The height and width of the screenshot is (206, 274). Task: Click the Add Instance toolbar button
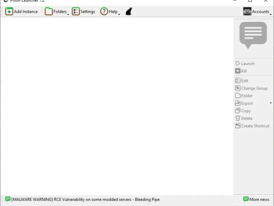pyautogui.click(x=22, y=12)
